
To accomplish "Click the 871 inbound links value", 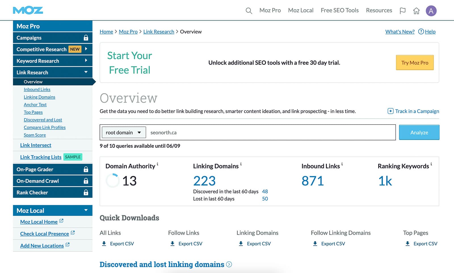I will tap(313, 181).
